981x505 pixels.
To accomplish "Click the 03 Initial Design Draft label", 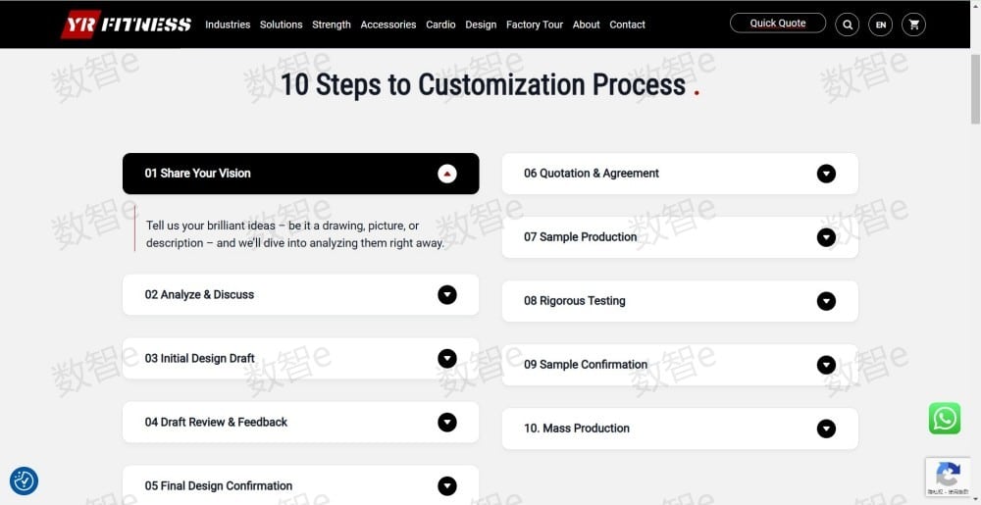I will click(x=199, y=358).
